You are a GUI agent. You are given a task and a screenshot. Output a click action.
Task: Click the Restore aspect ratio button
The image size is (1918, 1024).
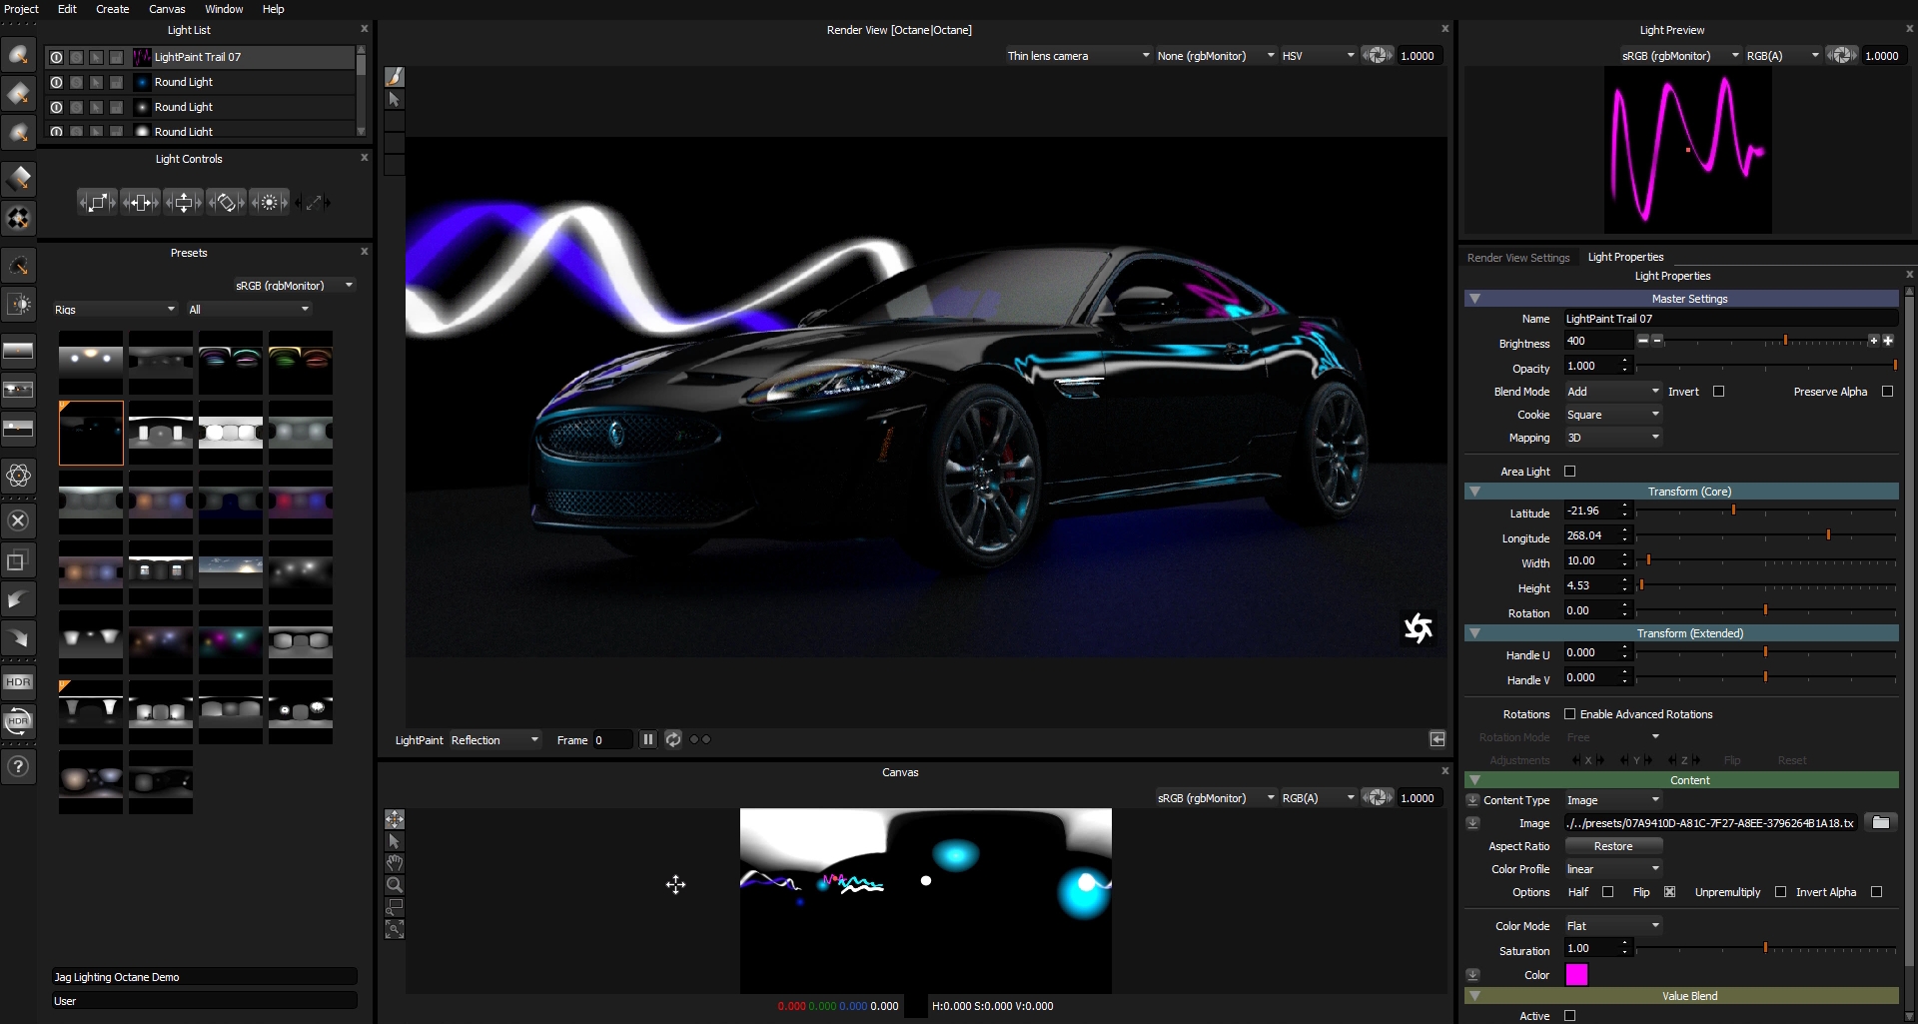[1613, 845]
